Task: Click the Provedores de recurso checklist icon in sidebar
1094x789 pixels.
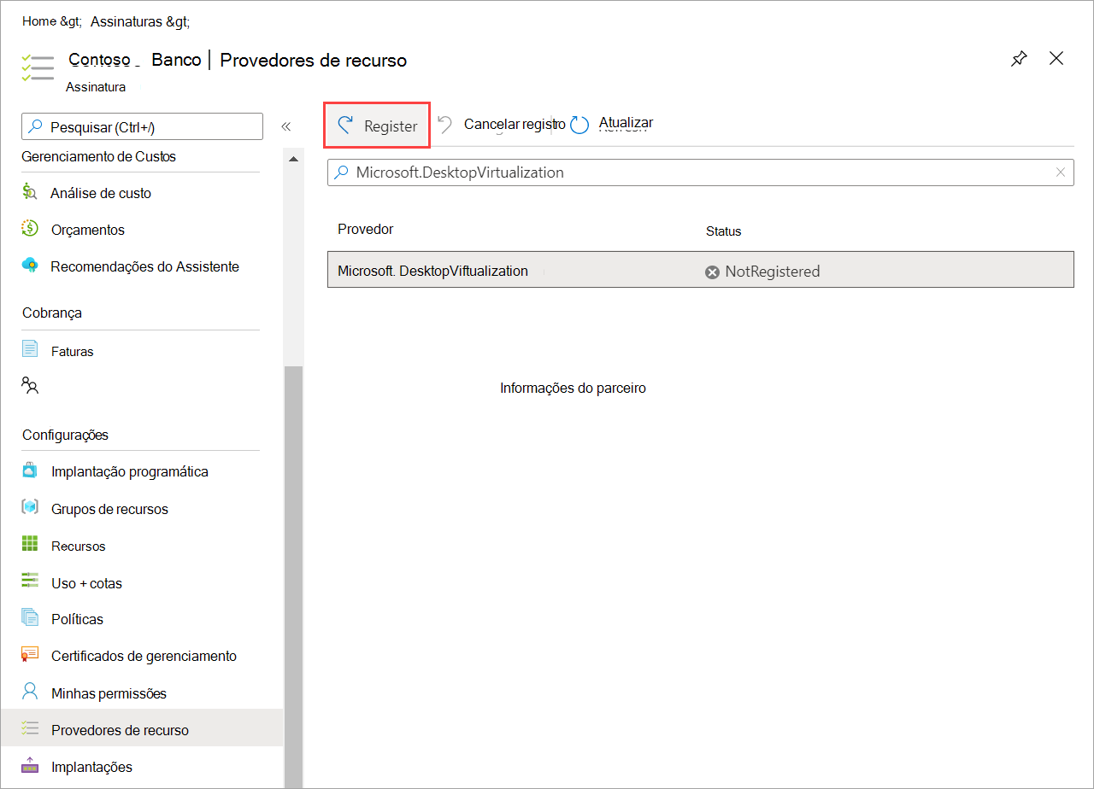Action: (30, 728)
